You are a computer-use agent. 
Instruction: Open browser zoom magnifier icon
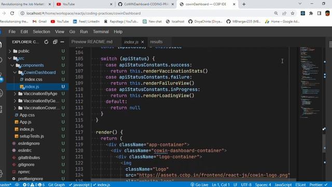tap(276, 13)
